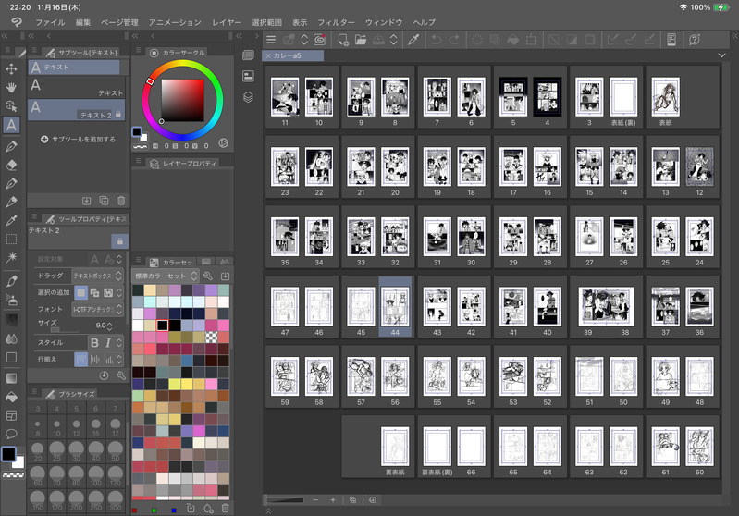Open the フォント selection dropdown
Image resolution: width=739 pixels, height=516 pixels.
coord(97,309)
